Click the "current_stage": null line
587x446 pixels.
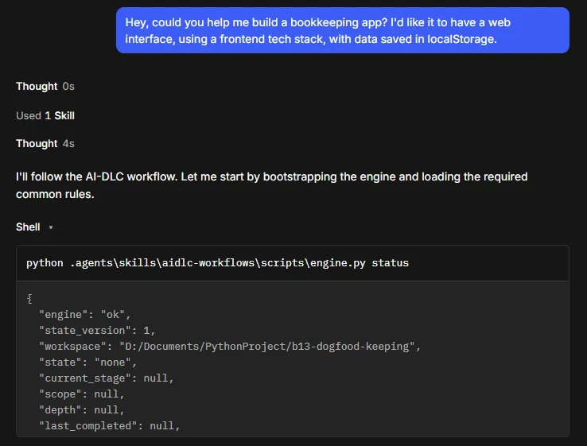tap(107, 378)
